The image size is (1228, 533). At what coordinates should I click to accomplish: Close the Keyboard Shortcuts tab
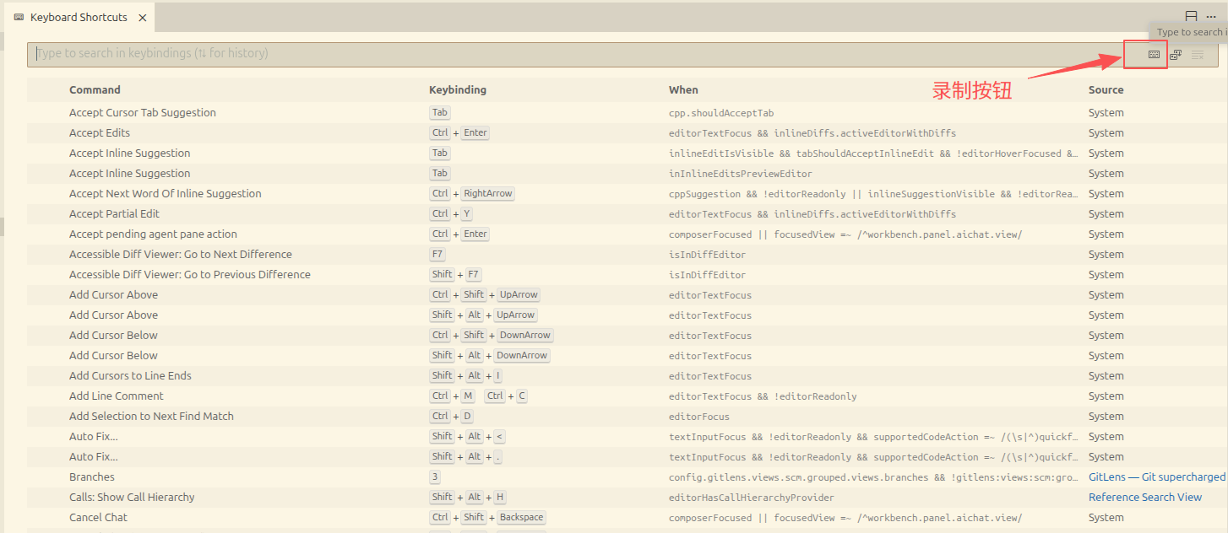pos(142,17)
